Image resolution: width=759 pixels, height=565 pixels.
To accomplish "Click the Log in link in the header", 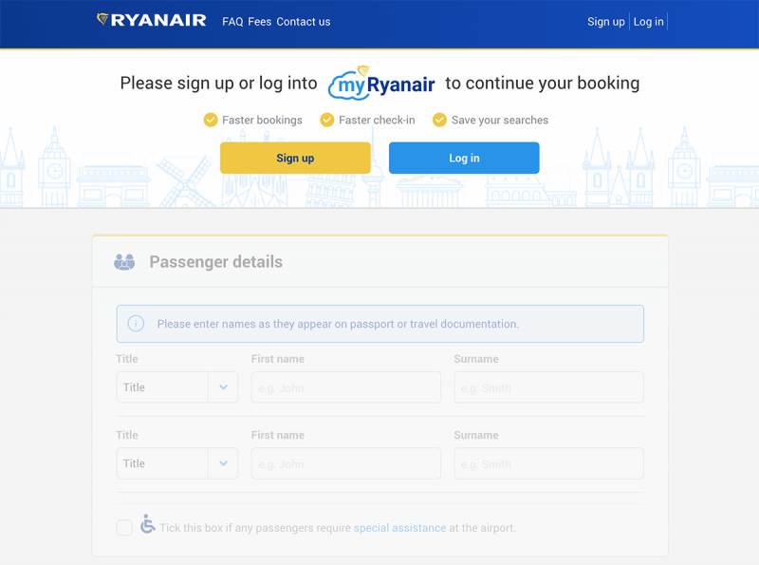I will pyautogui.click(x=649, y=22).
